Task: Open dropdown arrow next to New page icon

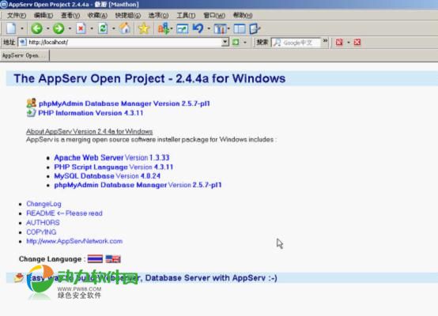Action: (x=22, y=28)
